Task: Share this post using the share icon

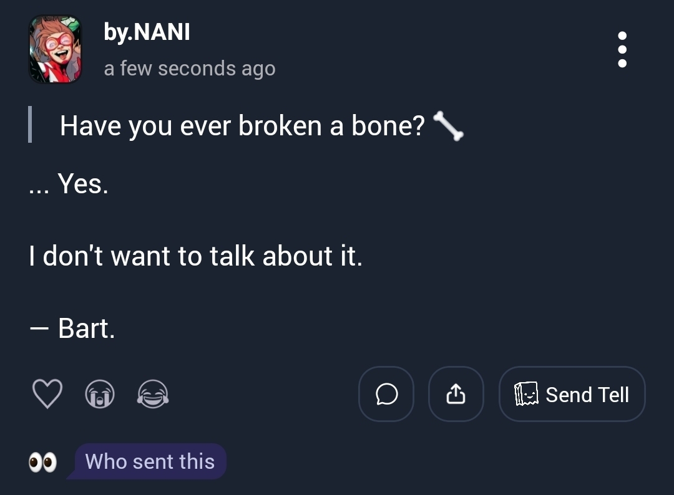Action: pos(456,394)
